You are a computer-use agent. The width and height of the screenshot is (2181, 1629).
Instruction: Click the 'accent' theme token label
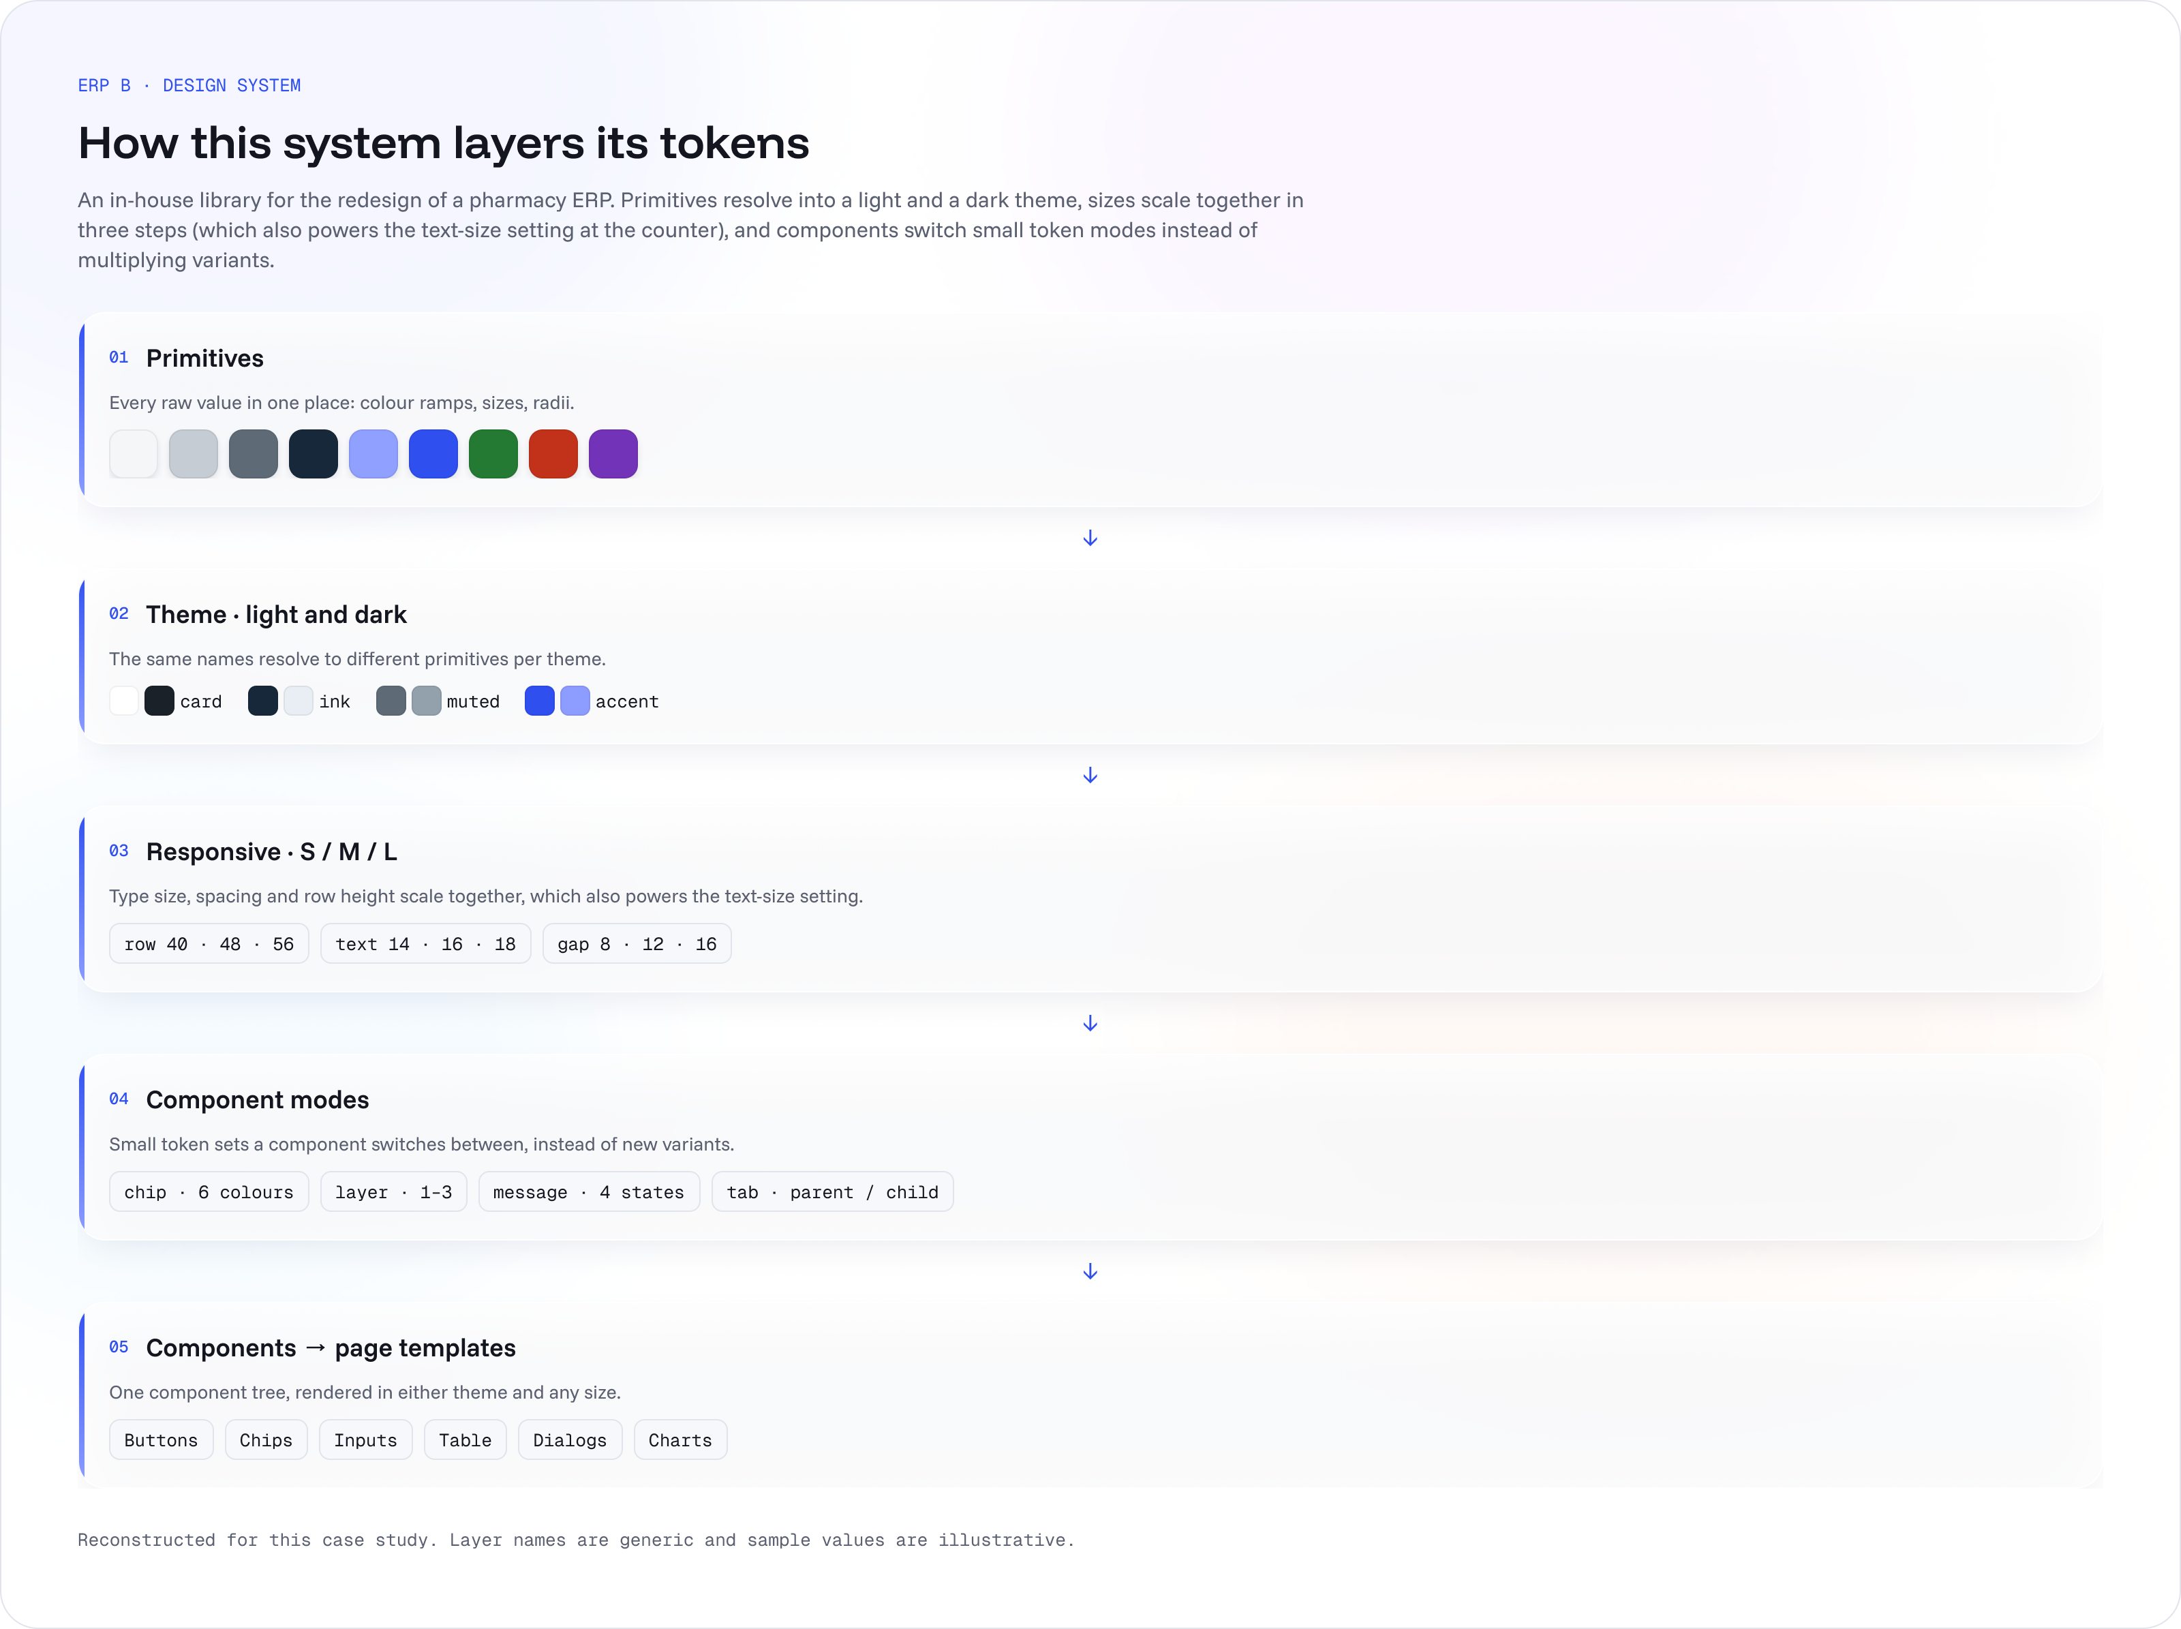627,701
